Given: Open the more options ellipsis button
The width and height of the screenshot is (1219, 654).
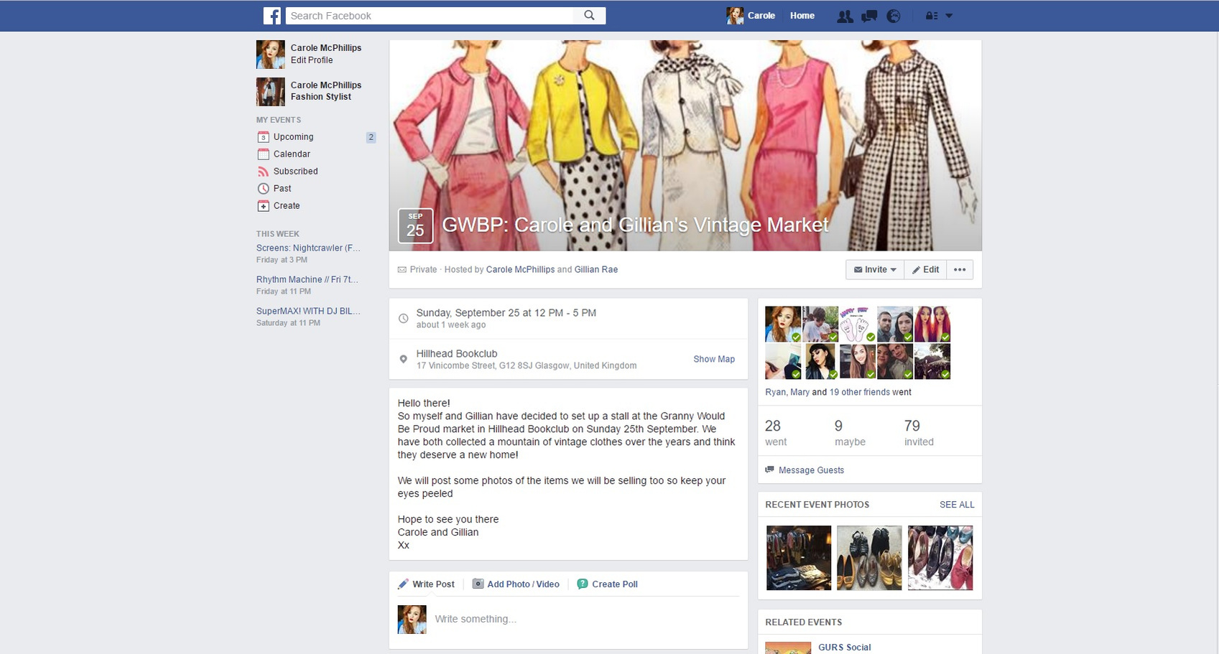Looking at the screenshot, I should pos(960,270).
